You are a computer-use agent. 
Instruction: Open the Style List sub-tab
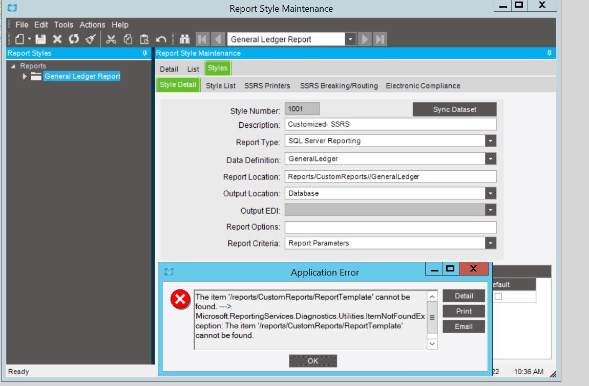pos(221,86)
